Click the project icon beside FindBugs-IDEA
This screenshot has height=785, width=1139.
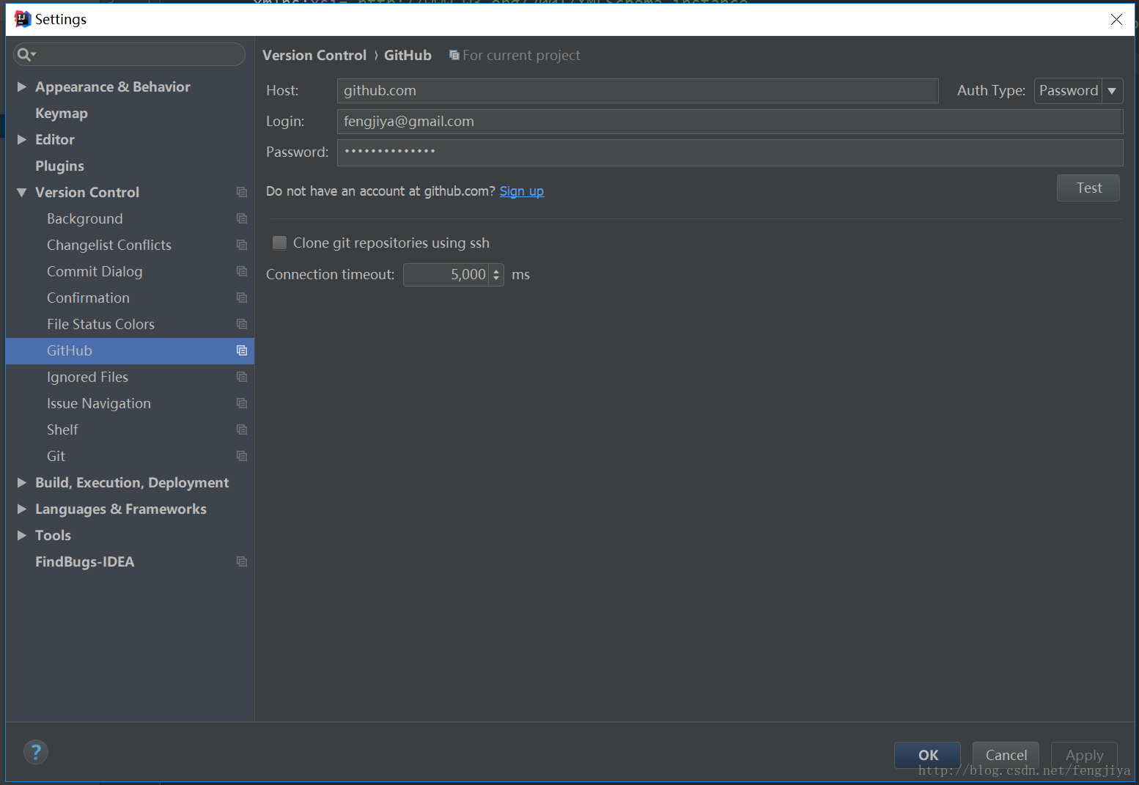click(242, 561)
